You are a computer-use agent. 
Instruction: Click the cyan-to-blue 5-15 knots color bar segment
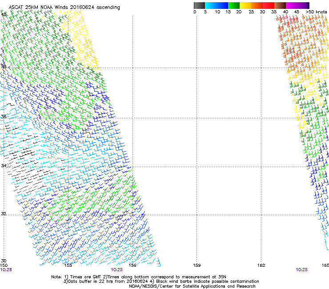tap(217, 5)
